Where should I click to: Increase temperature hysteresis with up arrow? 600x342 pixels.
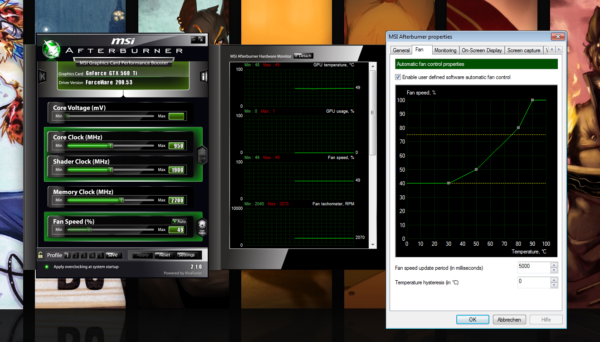point(554,279)
